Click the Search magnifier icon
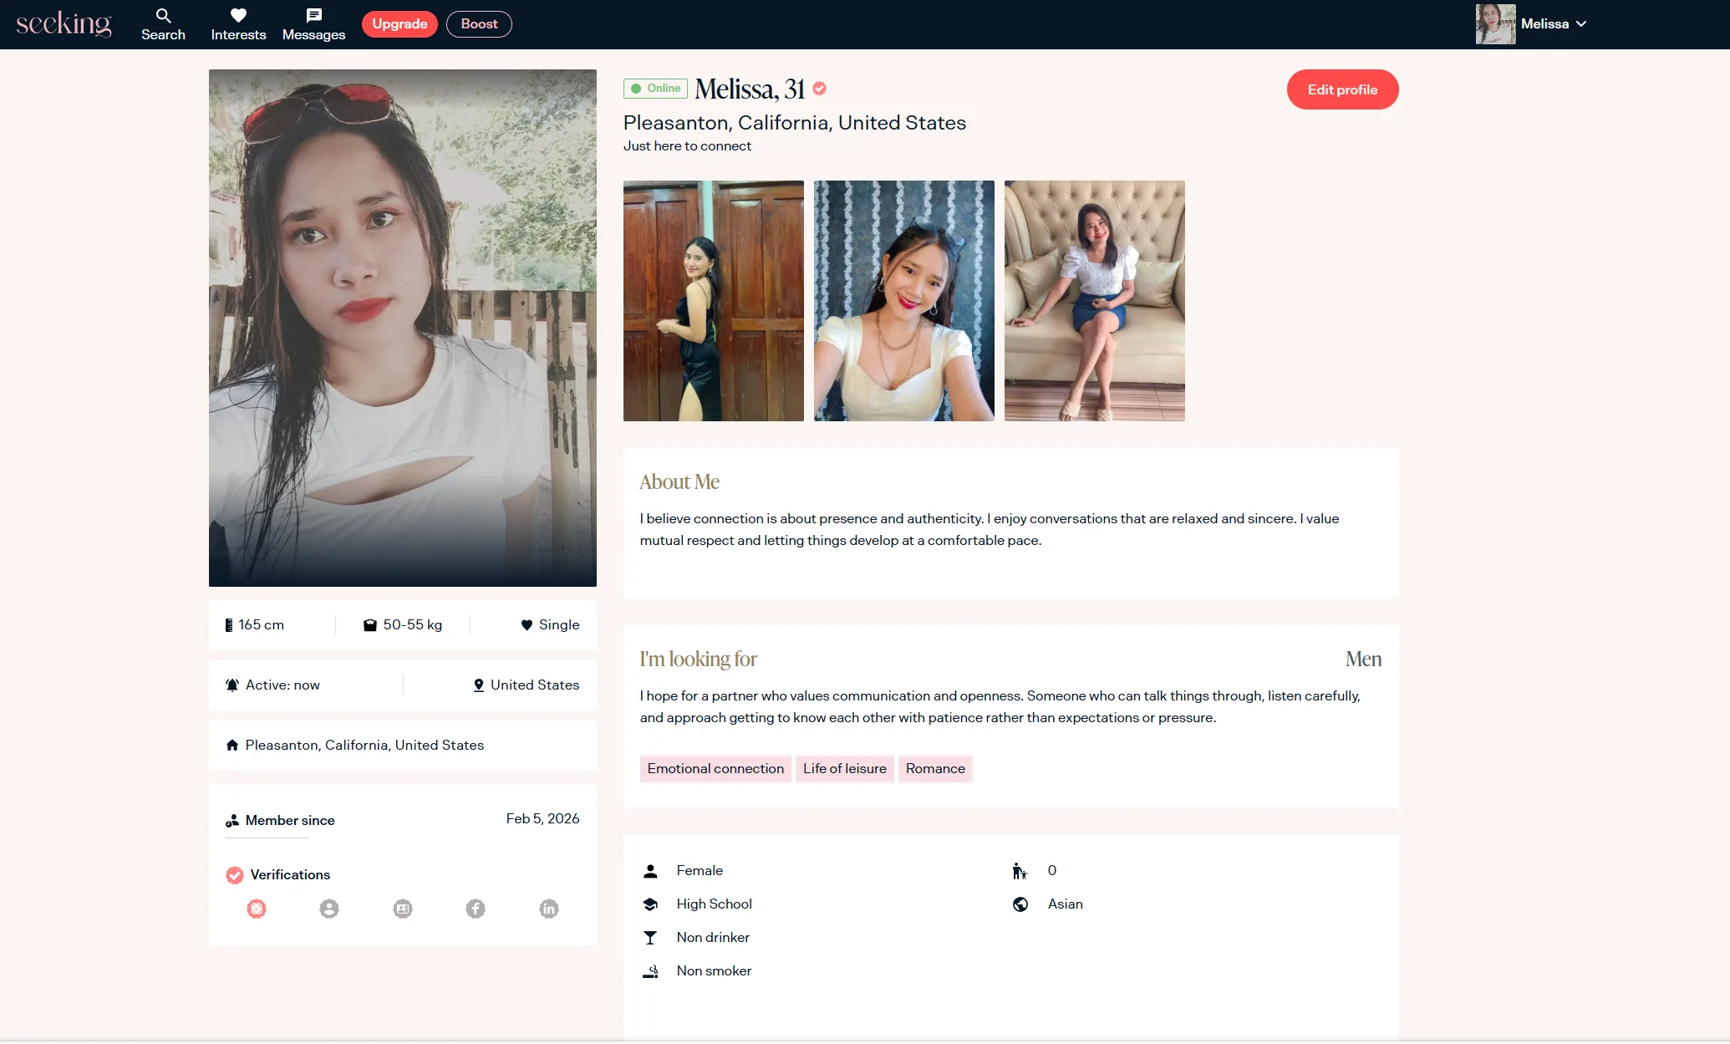The height and width of the screenshot is (1044, 1730). coord(163,16)
